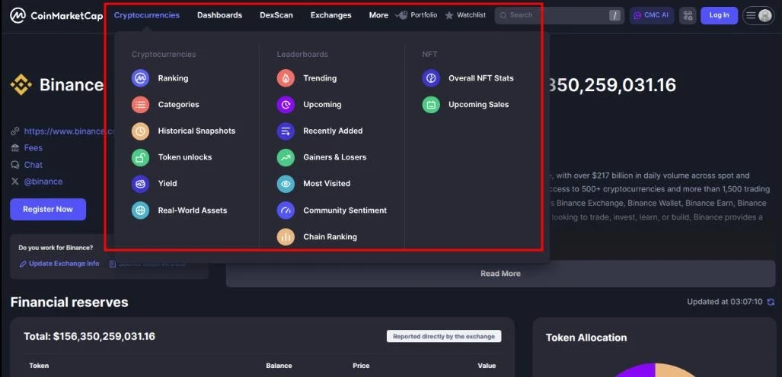Open the Chat link

(x=33, y=165)
